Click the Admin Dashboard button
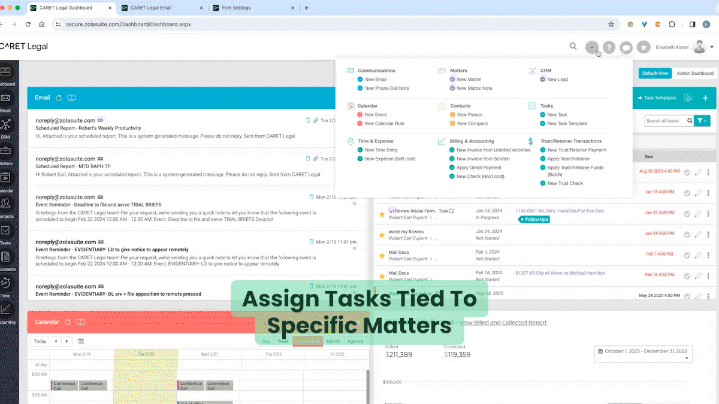The height and width of the screenshot is (404, 719). point(695,73)
